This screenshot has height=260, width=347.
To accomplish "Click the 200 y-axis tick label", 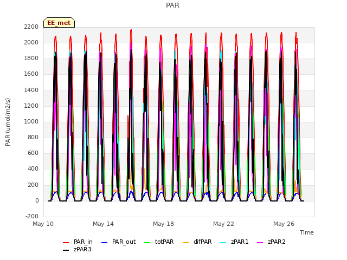I will (x=33, y=185).
